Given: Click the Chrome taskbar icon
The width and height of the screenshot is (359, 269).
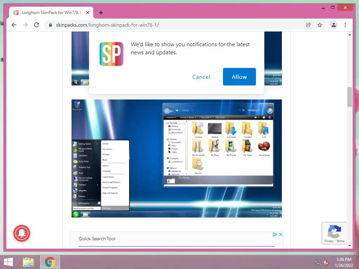Looking at the screenshot, I should [50, 262].
